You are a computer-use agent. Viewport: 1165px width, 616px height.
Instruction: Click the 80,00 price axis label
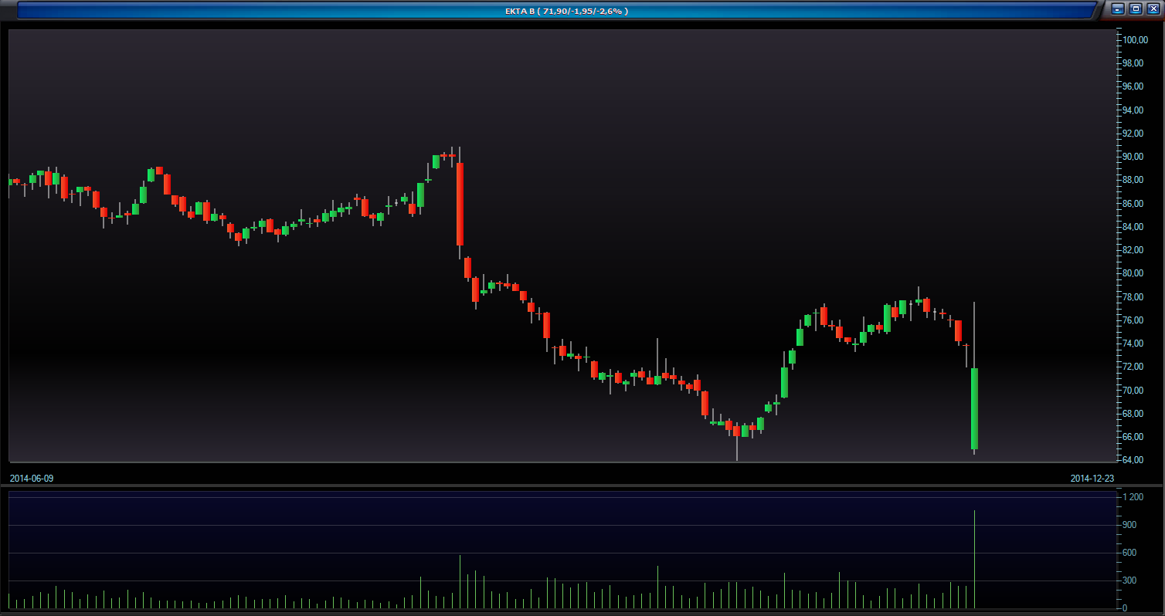(1133, 273)
